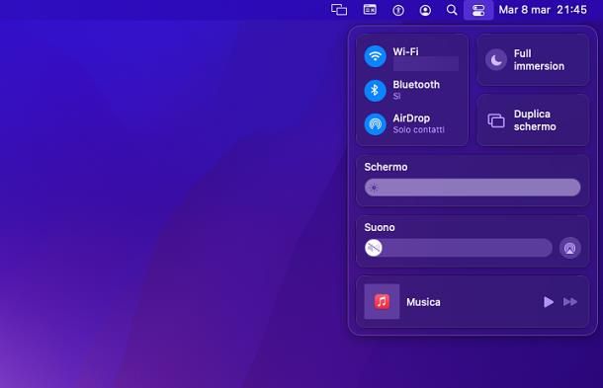Open accessibility shortcuts menu bar icon
603x388 pixels.
(x=398, y=10)
